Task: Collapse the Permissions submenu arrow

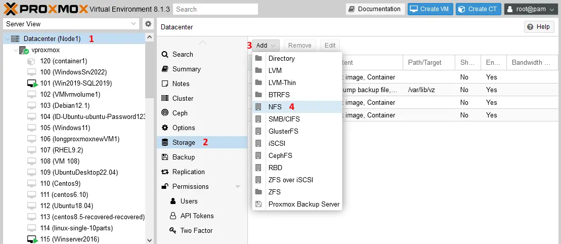Action: coord(238,187)
